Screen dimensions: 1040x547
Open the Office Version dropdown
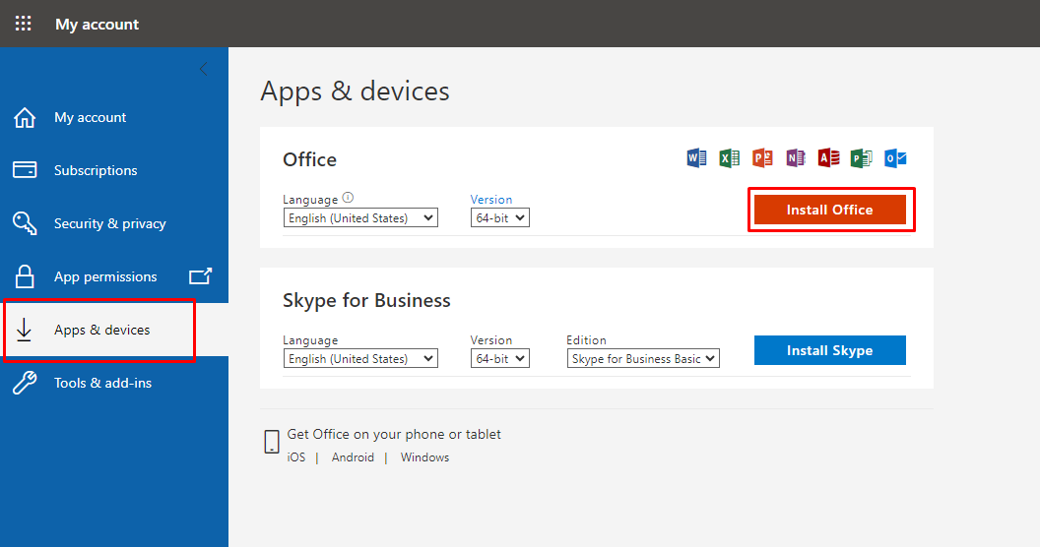tap(499, 218)
